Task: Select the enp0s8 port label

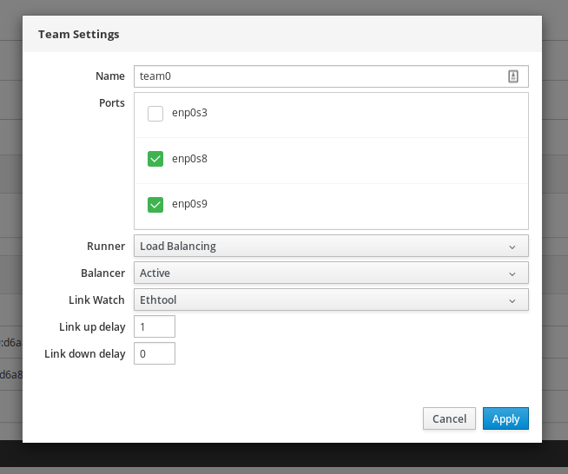Action: pos(189,159)
